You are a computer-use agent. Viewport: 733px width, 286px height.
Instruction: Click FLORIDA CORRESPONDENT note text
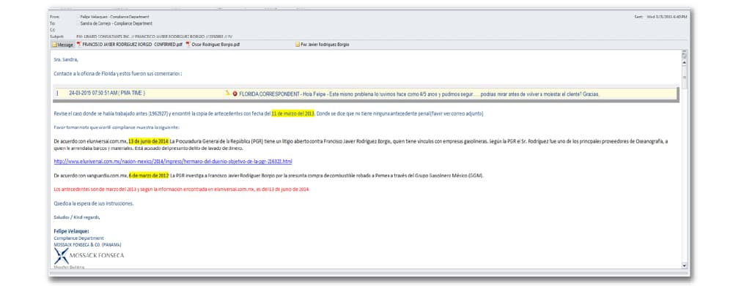point(419,94)
